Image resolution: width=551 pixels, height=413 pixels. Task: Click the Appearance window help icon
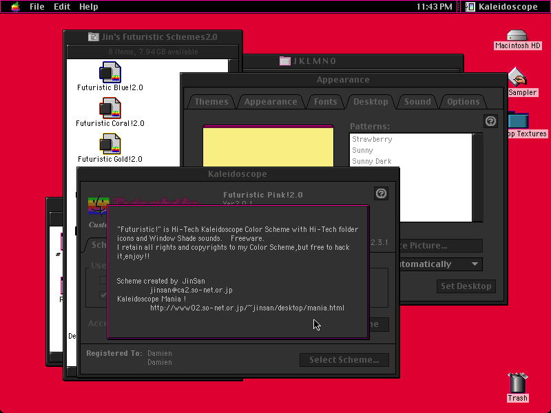tap(490, 121)
